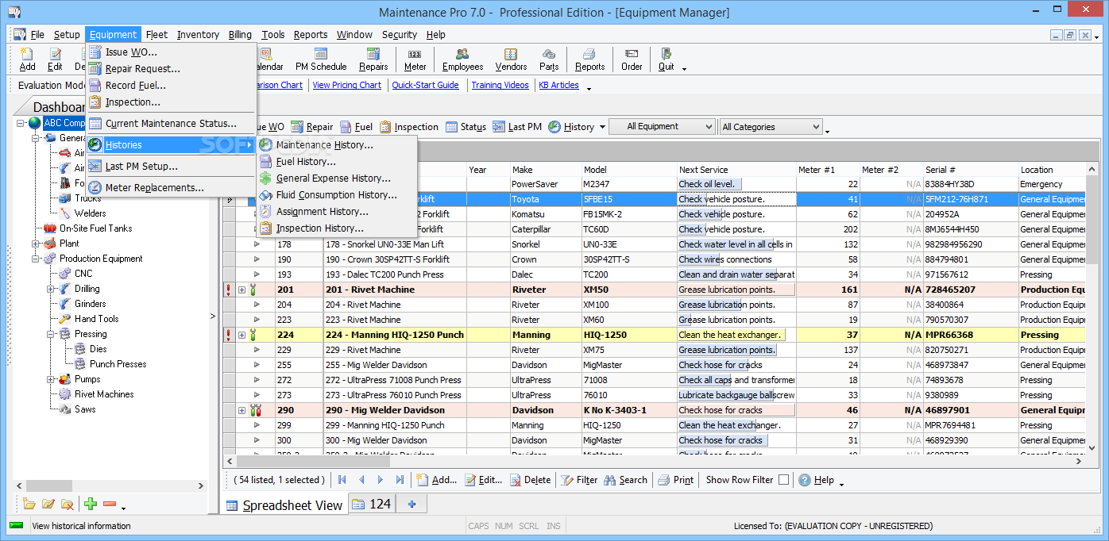Screen dimensions: 1109x541
Task: Select the CNC tree item
Action: tap(83, 274)
